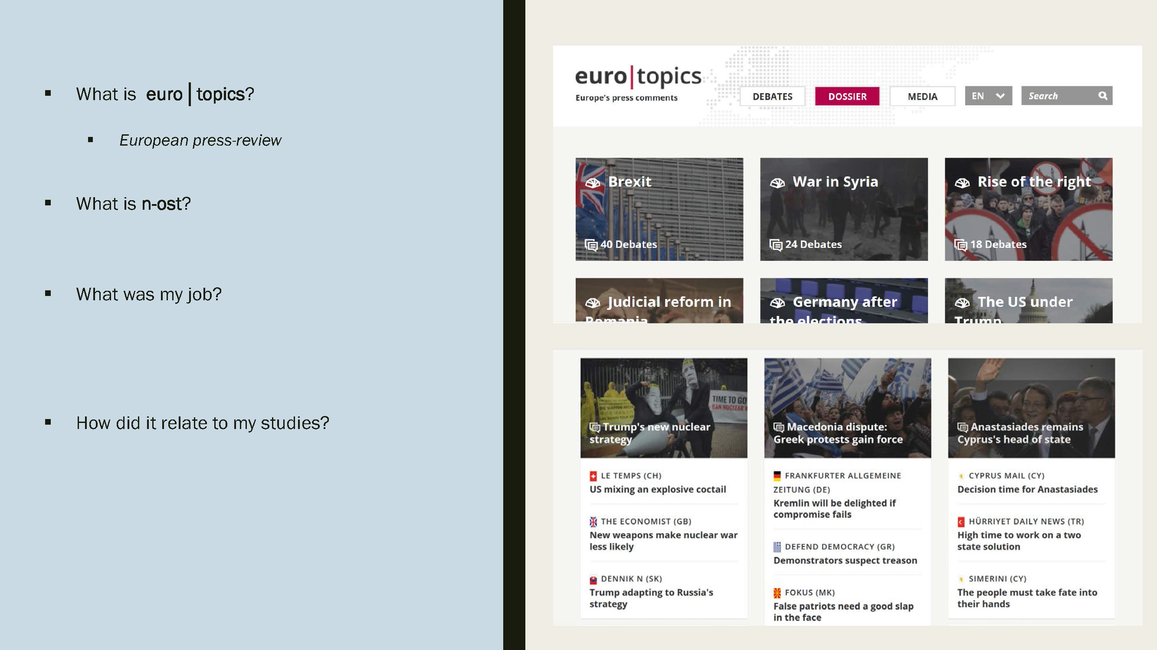
Task: Click the debates icon next to 24 Debates
Action: (x=776, y=245)
